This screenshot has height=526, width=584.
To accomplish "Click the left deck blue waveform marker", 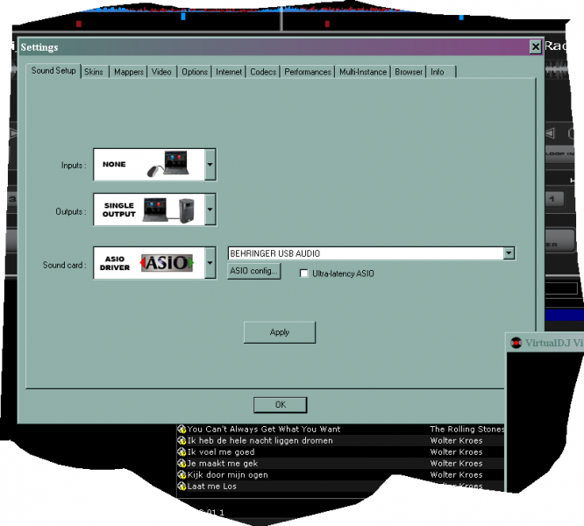I will pos(183,17).
